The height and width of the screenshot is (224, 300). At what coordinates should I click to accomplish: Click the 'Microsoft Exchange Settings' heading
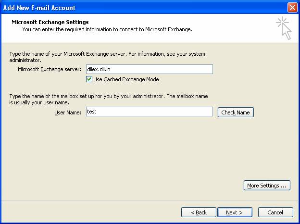(50, 22)
